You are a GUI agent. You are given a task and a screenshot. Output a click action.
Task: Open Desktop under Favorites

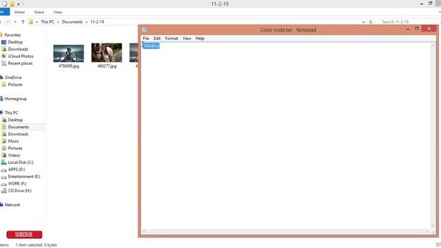[x=15, y=42]
